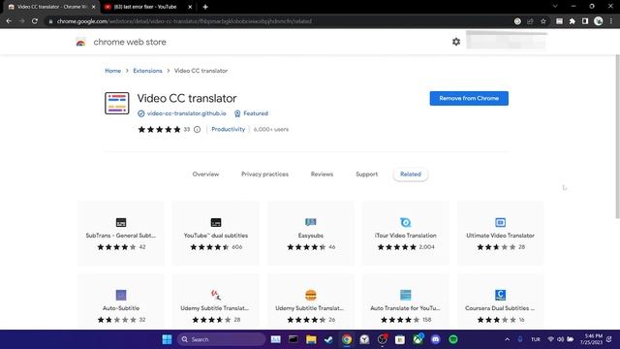Click the ratings info icon
This screenshot has height=349, width=620.
197,129
